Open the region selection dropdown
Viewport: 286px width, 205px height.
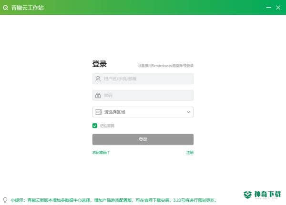click(143, 112)
